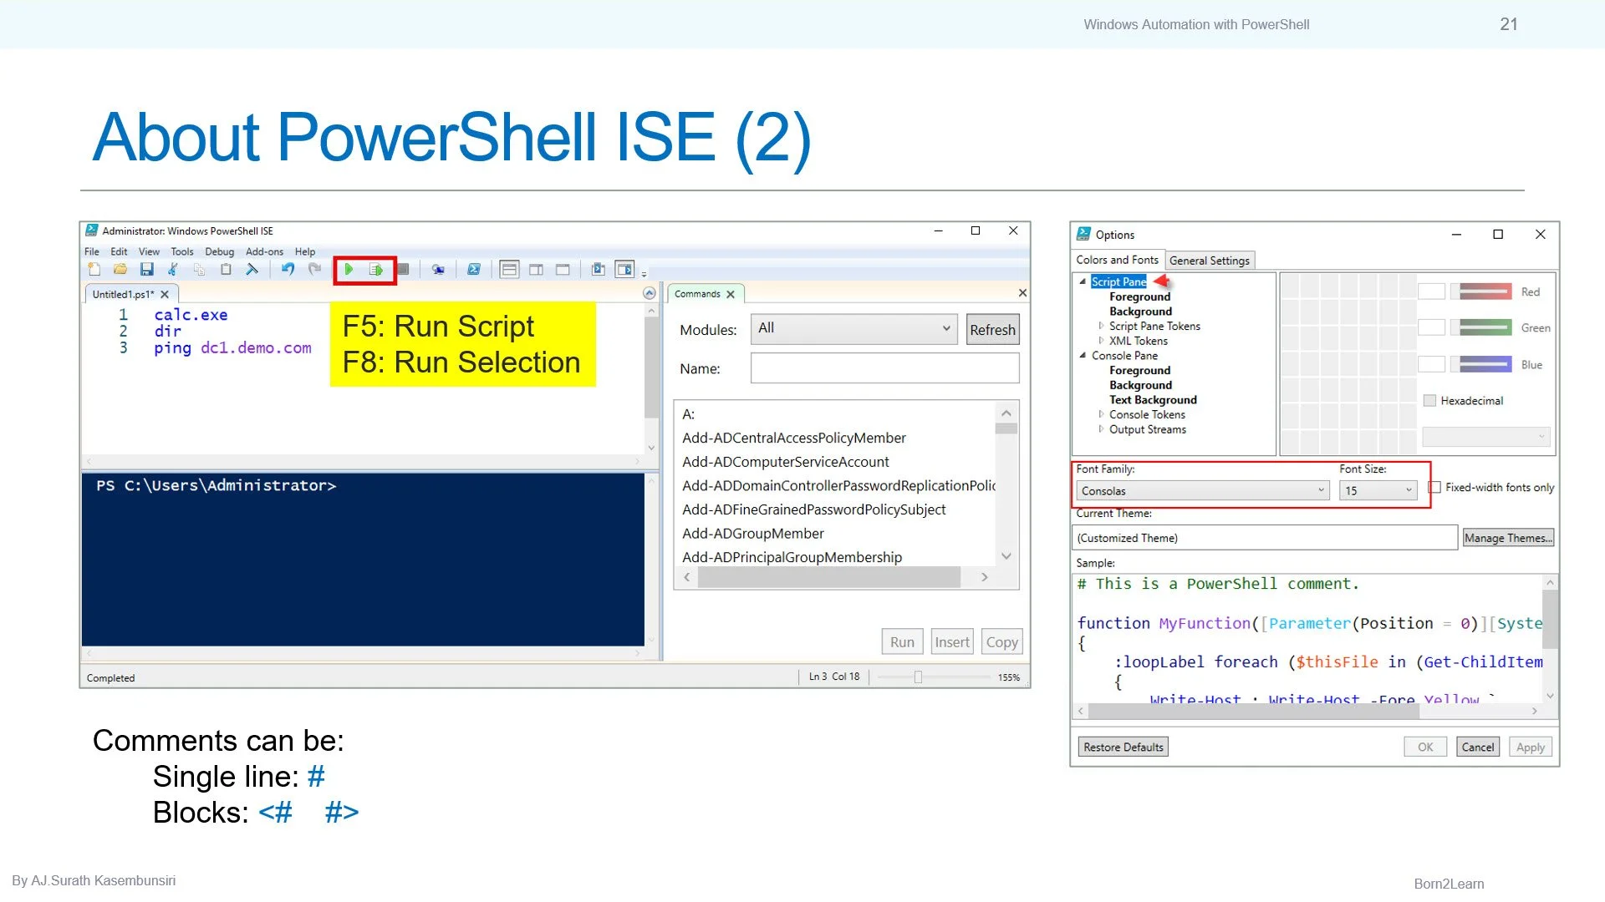Screen dimensions: 1605x902
Task: Show script pane maximized icon
Action: (563, 269)
